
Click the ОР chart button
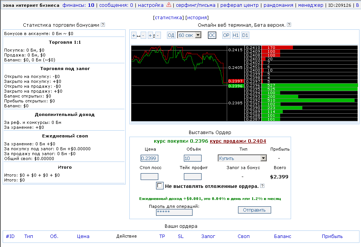tap(226, 35)
